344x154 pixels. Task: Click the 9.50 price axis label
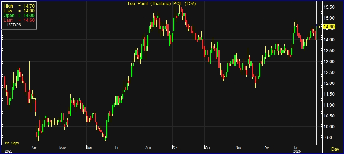click(x=329, y=138)
